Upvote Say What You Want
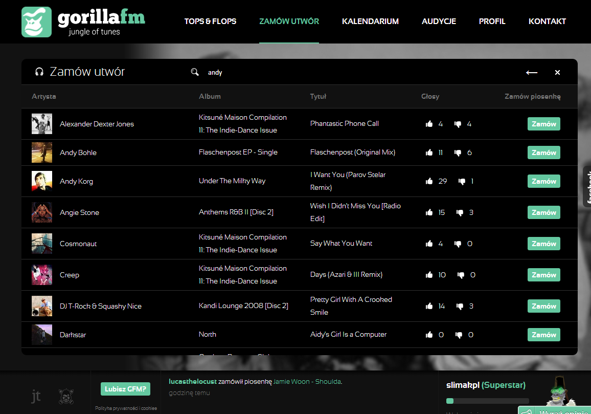Screen dimensions: 591x414 click(429, 244)
